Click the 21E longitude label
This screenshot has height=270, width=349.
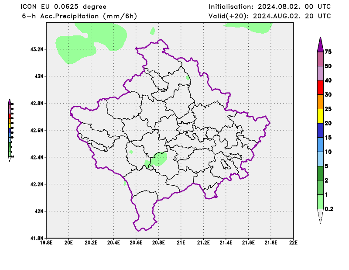coord(181,242)
